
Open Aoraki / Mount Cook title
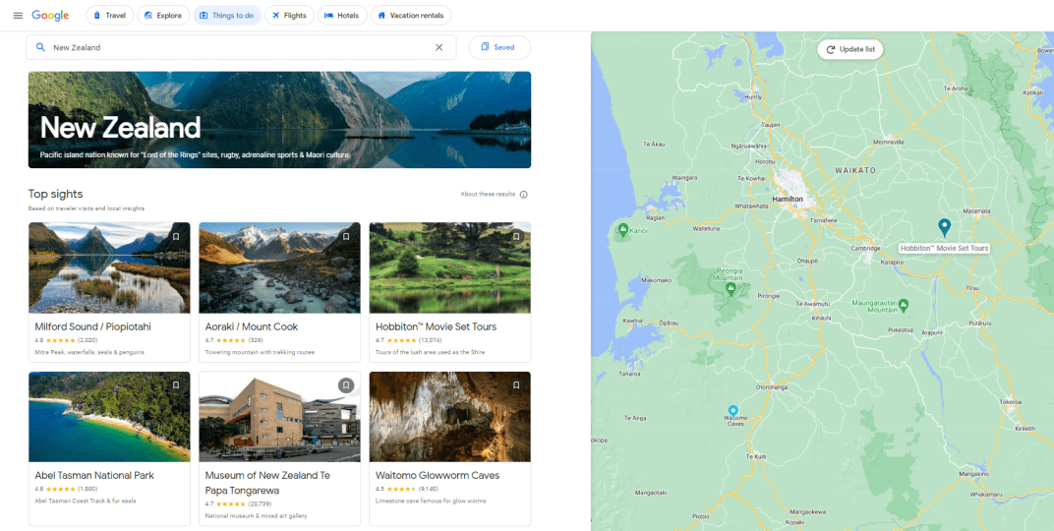click(x=252, y=326)
